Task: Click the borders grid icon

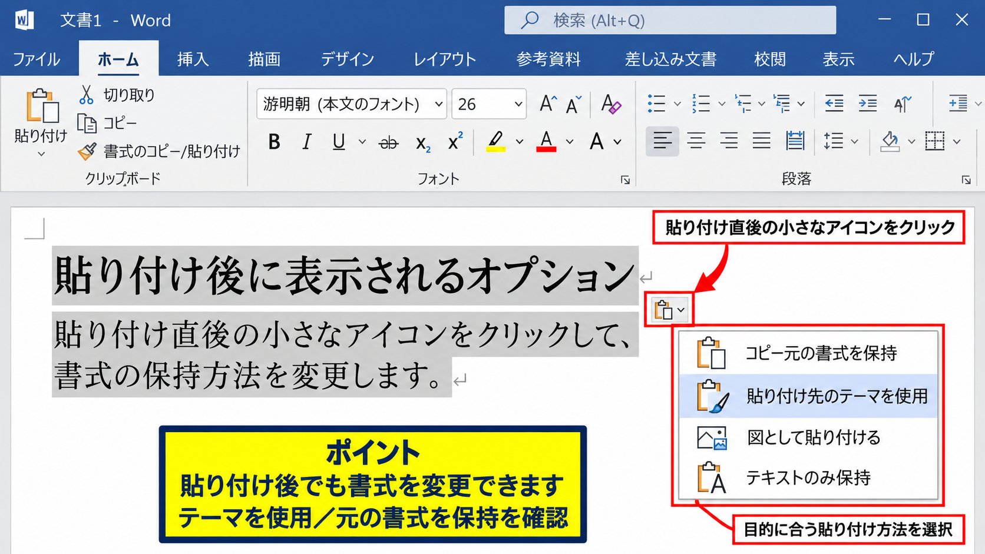Action: 935,141
